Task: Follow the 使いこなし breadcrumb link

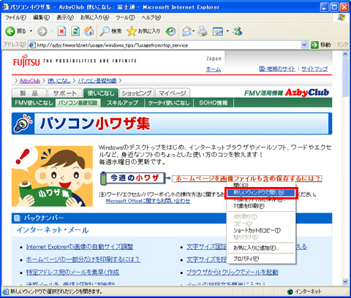Action: click(59, 80)
